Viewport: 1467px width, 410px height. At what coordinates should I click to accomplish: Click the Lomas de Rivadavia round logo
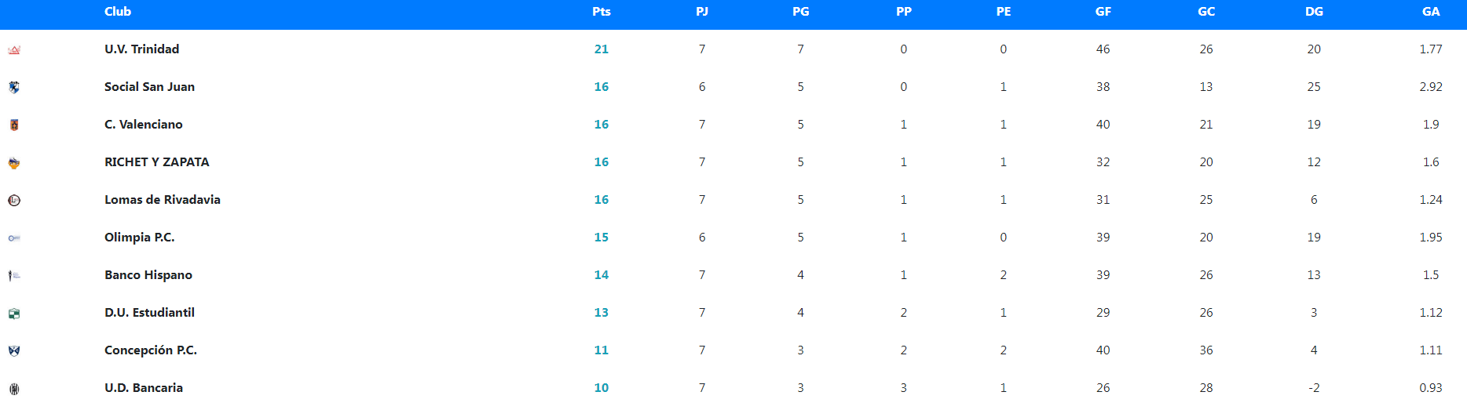[x=14, y=200]
